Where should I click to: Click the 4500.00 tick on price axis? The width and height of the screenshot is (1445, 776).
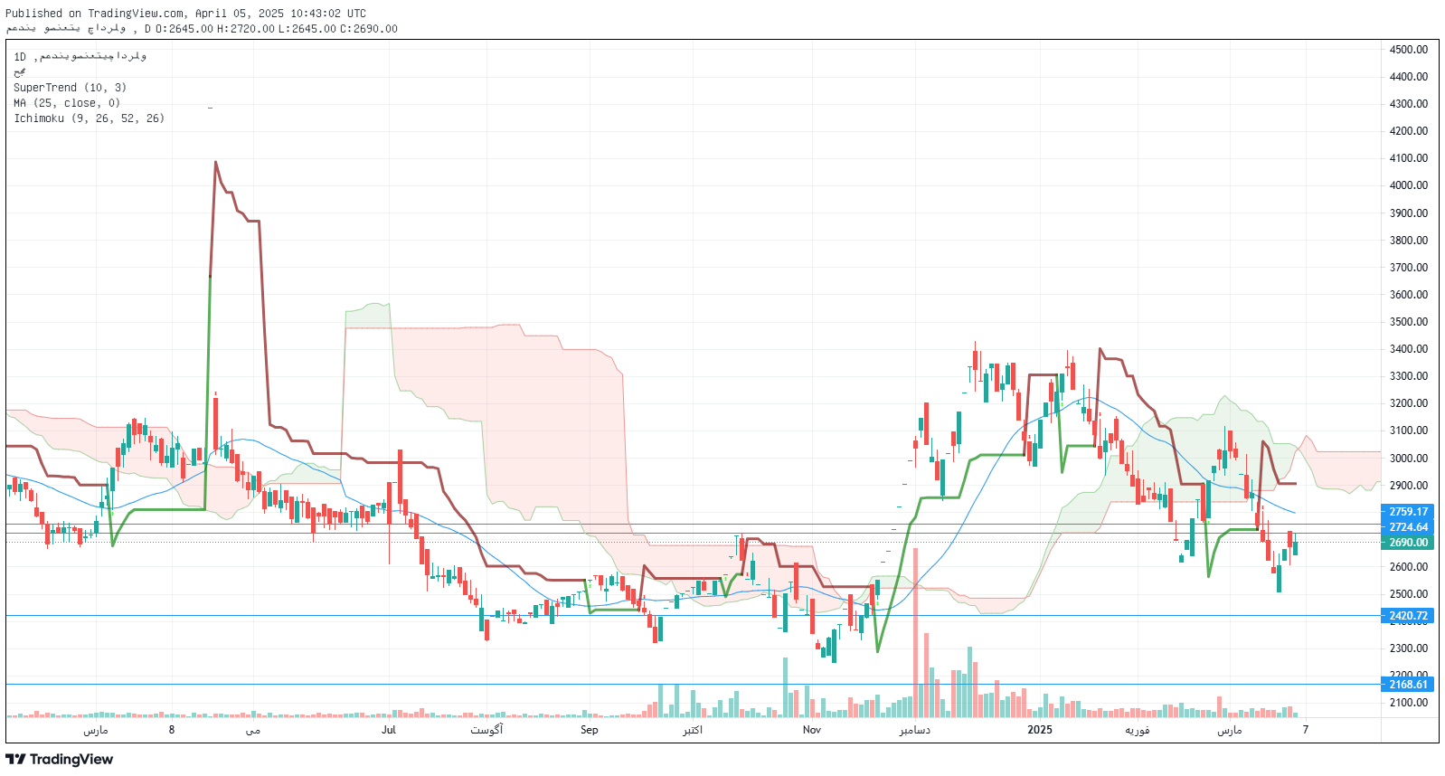pos(1409,50)
